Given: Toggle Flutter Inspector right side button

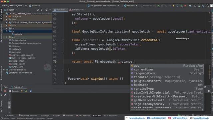Looking at the screenshot, I should point(212,18).
